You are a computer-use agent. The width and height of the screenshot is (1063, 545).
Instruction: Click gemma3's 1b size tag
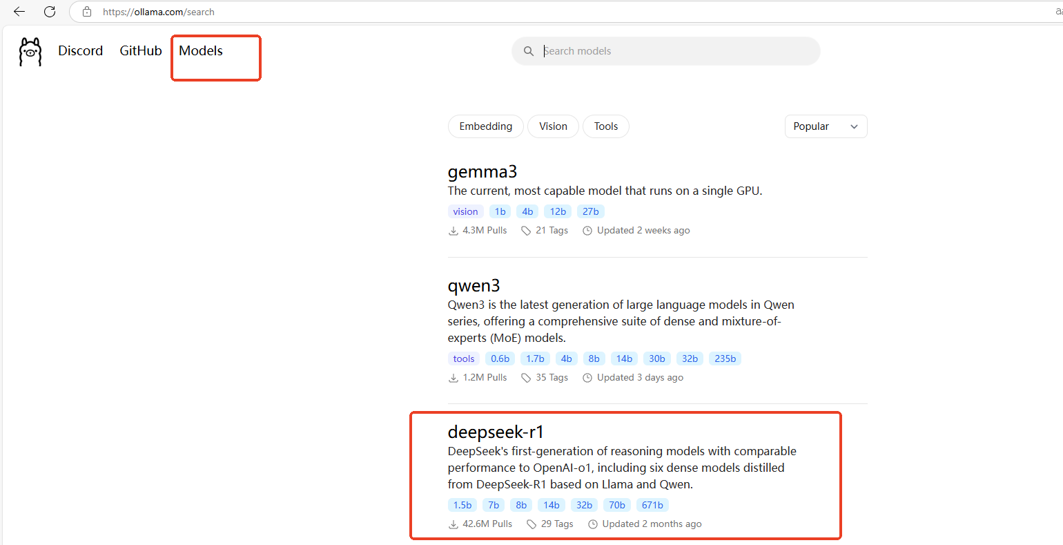click(x=500, y=212)
